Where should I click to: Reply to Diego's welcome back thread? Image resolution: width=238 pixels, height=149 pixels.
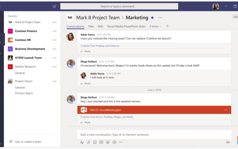tap(86, 83)
